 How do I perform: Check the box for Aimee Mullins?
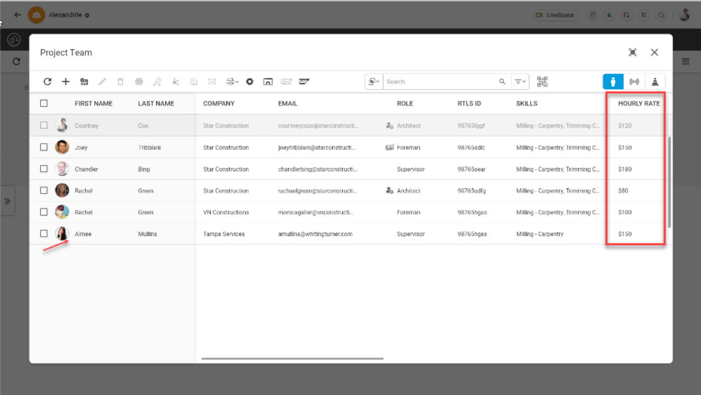click(44, 233)
